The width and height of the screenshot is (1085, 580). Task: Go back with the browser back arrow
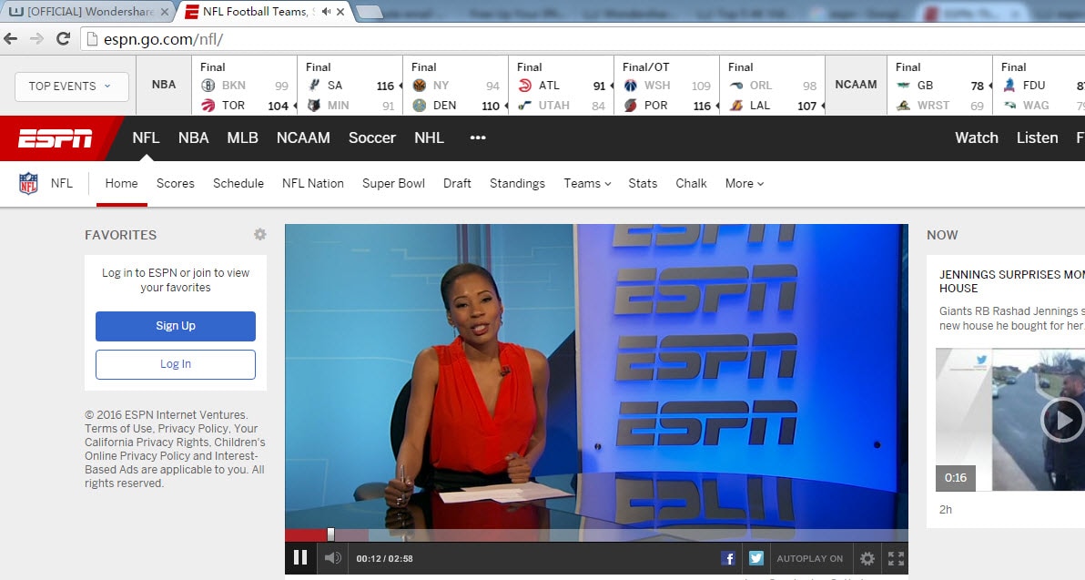coord(10,39)
